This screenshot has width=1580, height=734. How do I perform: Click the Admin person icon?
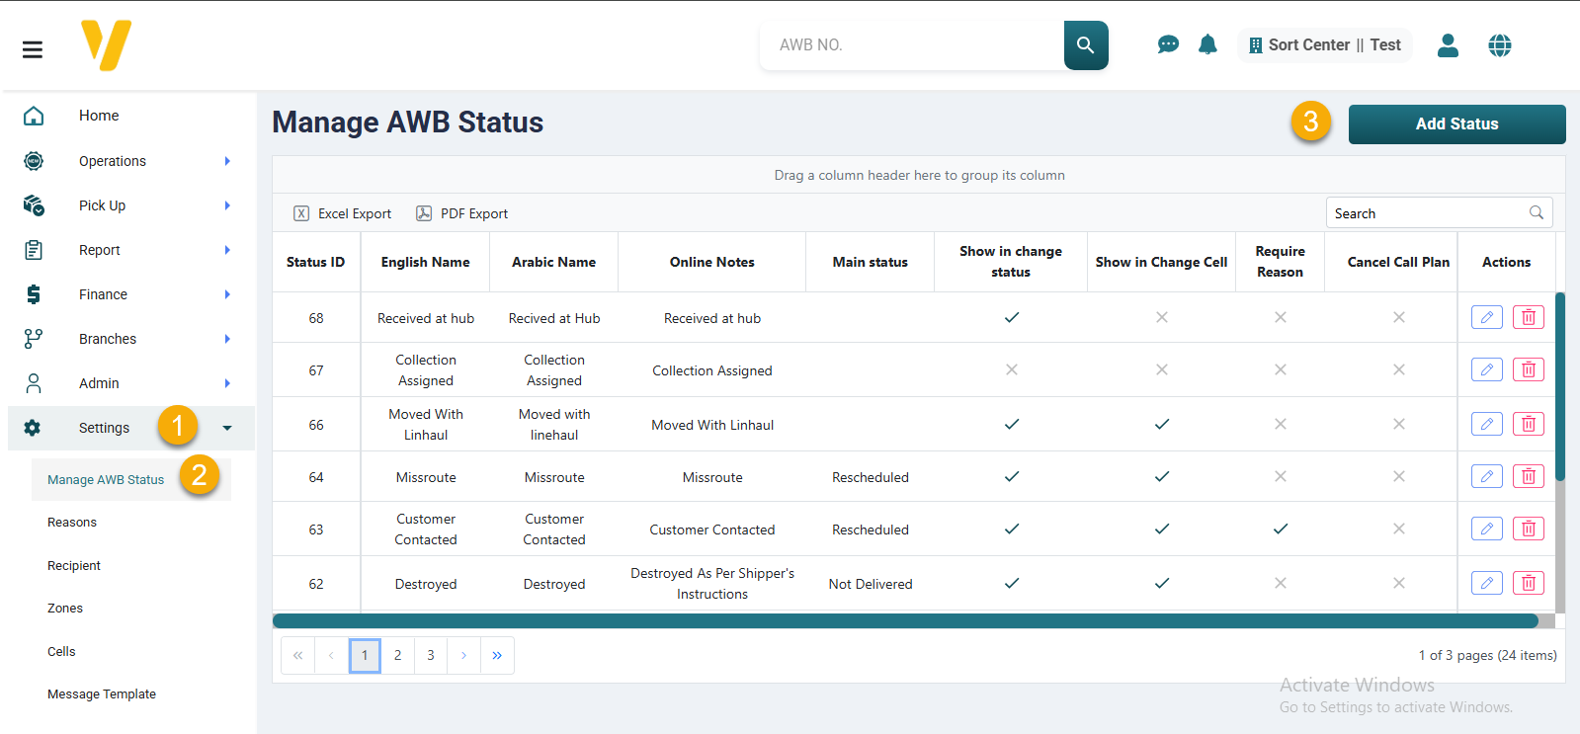(34, 383)
